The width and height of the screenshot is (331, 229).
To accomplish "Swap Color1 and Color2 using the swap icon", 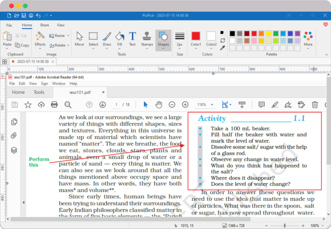I will tap(222, 40).
